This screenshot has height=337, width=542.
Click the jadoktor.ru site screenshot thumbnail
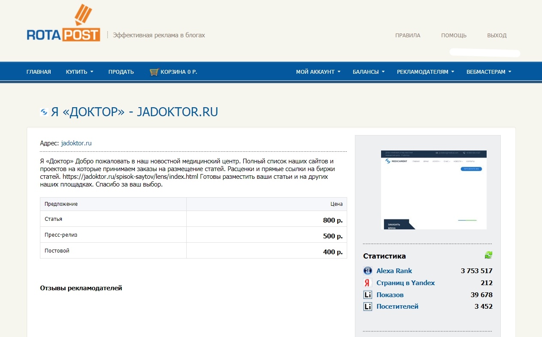click(x=434, y=190)
